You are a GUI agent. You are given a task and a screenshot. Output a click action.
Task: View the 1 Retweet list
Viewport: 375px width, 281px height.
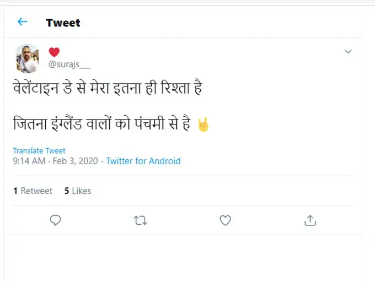[33, 191]
